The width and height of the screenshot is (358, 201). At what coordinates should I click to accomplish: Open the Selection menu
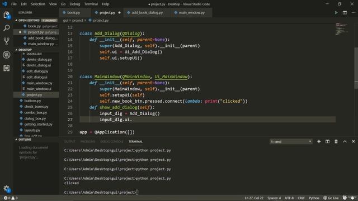coord(38,4)
